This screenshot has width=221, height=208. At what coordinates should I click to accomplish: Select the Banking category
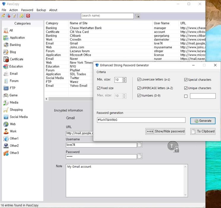point(15,45)
